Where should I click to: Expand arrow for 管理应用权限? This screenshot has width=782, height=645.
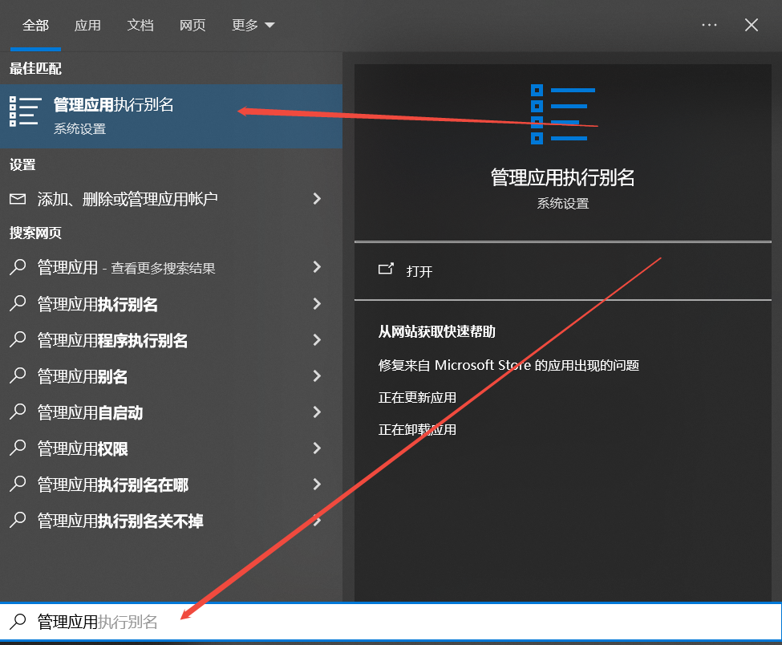[x=317, y=448]
